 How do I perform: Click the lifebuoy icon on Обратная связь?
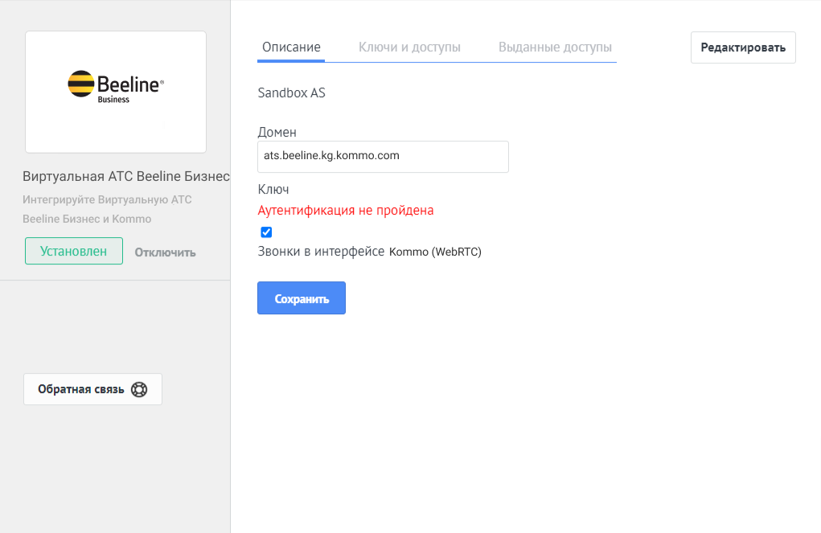click(139, 390)
